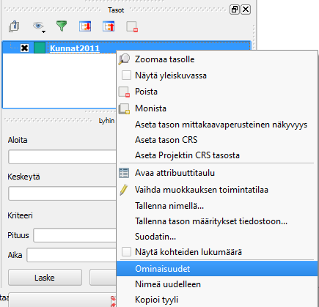This screenshot has width=319, height=307.
Task: Click the magnifier icon beside Zoomaa tasolle
Action: (x=124, y=59)
